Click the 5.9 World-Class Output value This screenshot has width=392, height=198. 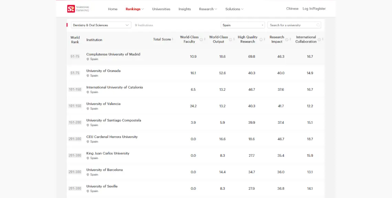(x=222, y=122)
